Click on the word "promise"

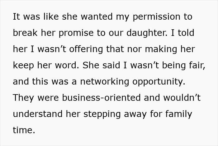pos(76,33)
